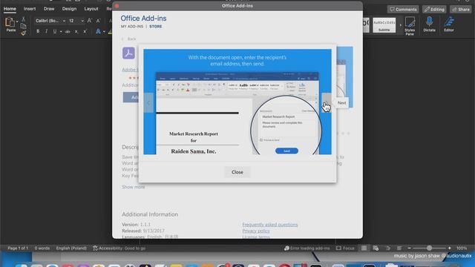Go to the Next preview image arrow
The image size is (475, 267).
[327, 102]
